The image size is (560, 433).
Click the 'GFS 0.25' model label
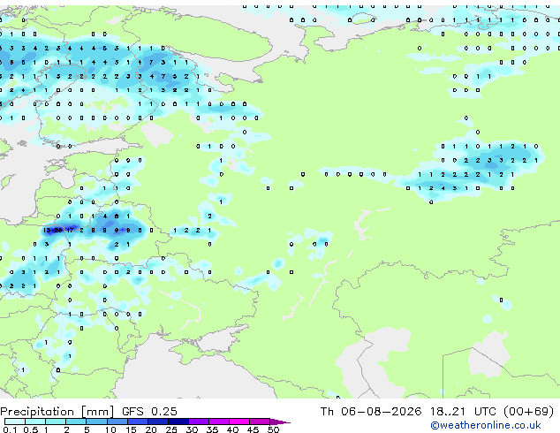click(x=149, y=412)
